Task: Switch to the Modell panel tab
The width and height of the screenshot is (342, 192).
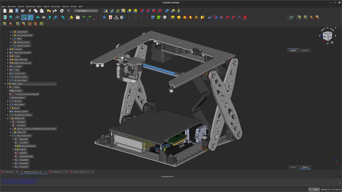Action: tap(293, 50)
